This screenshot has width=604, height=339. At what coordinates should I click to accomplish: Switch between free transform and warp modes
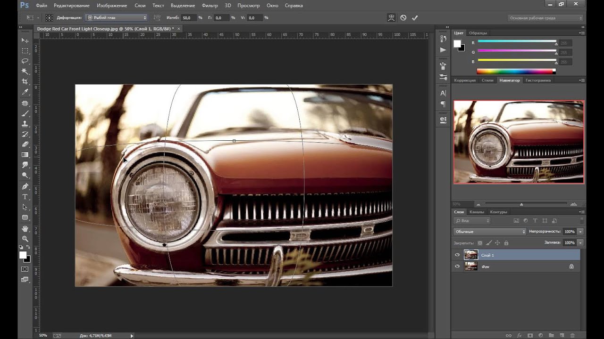[x=391, y=18]
